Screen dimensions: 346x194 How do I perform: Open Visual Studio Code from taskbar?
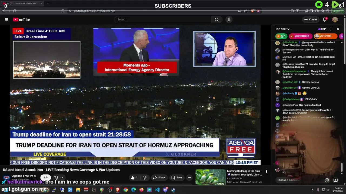point(157,190)
